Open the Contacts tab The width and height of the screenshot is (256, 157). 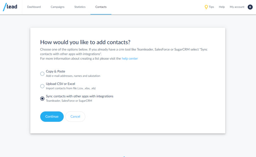click(x=101, y=7)
